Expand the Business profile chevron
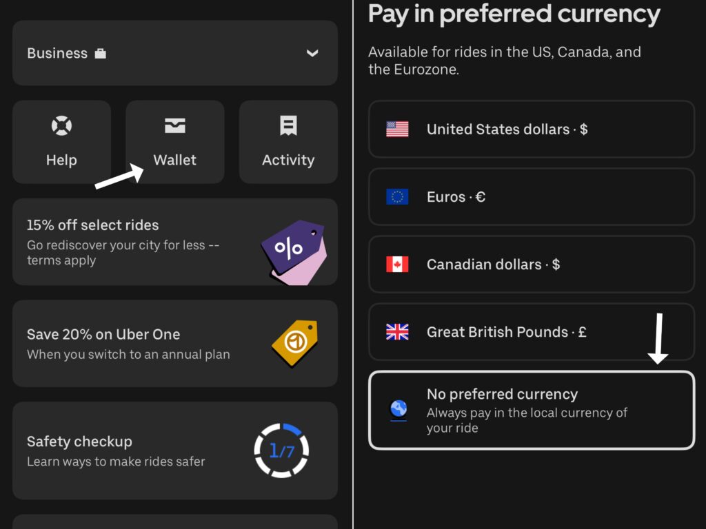 tap(312, 53)
